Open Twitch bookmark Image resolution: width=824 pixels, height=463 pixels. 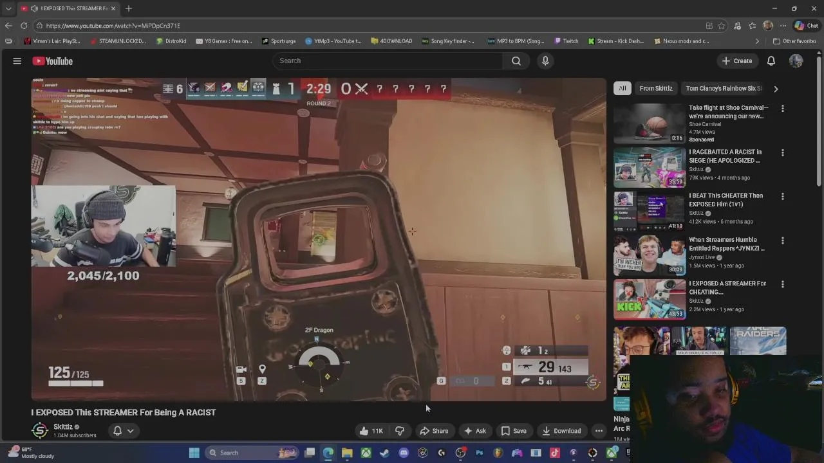[x=566, y=41]
